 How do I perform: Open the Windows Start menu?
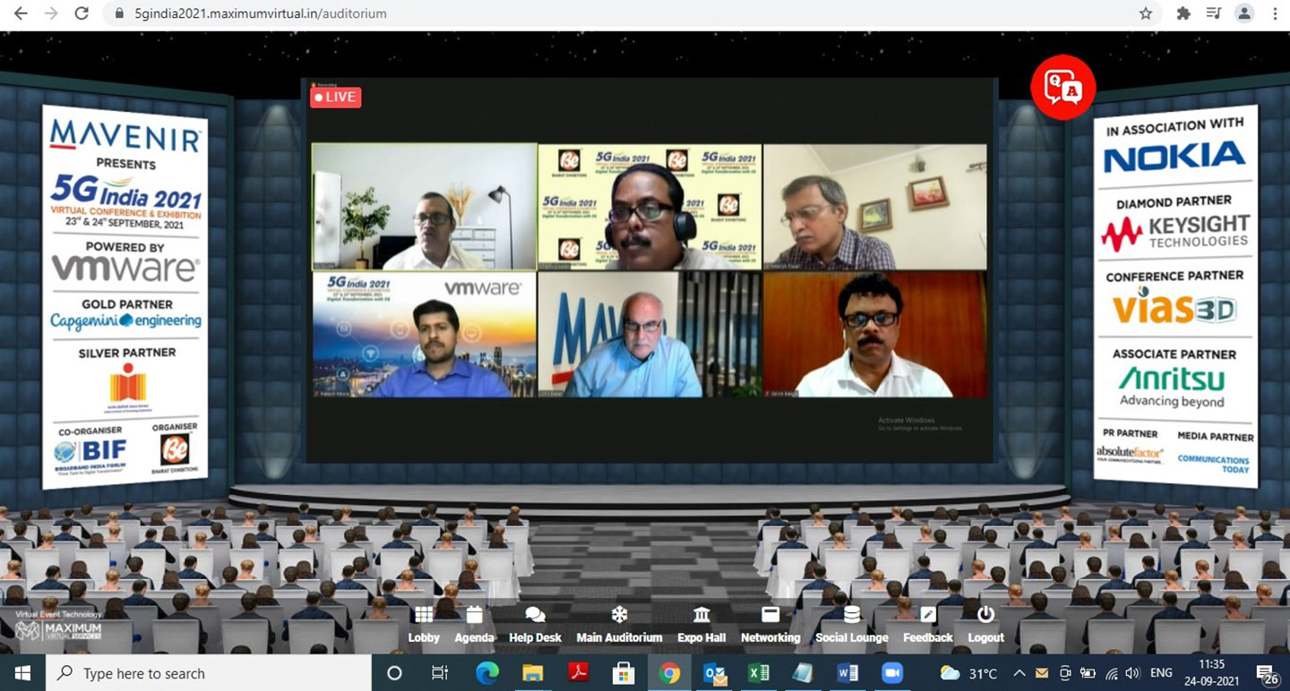(x=21, y=673)
